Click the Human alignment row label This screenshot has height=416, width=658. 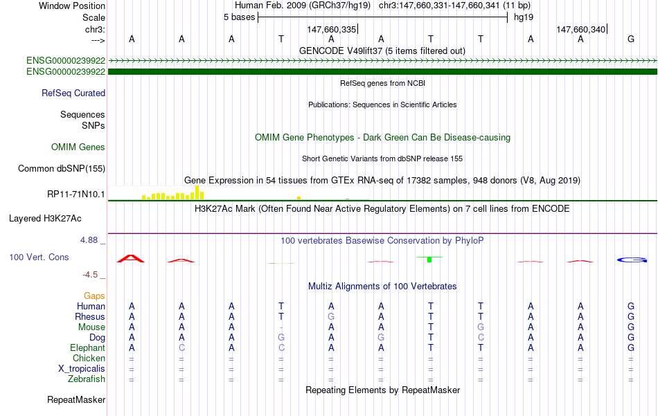(x=91, y=307)
